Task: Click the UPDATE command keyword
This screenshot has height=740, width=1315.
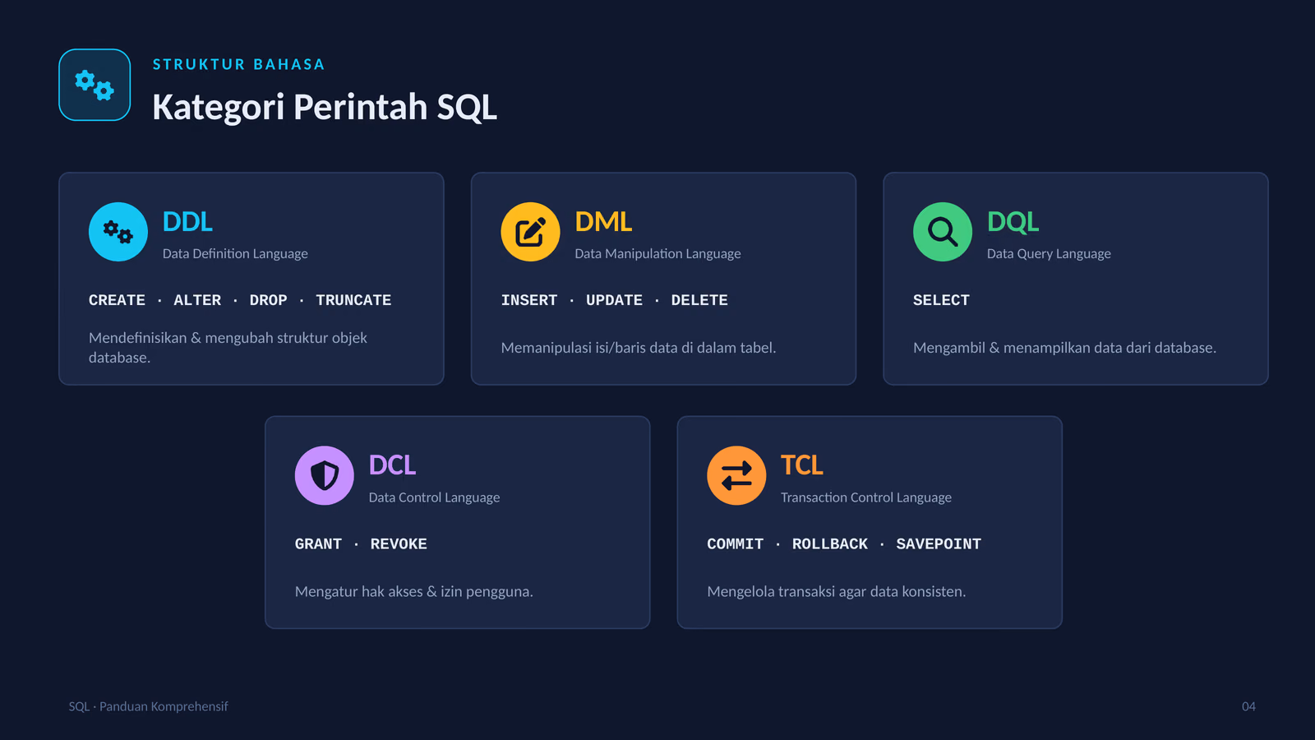Action: pyautogui.click(x=614, y=300)
